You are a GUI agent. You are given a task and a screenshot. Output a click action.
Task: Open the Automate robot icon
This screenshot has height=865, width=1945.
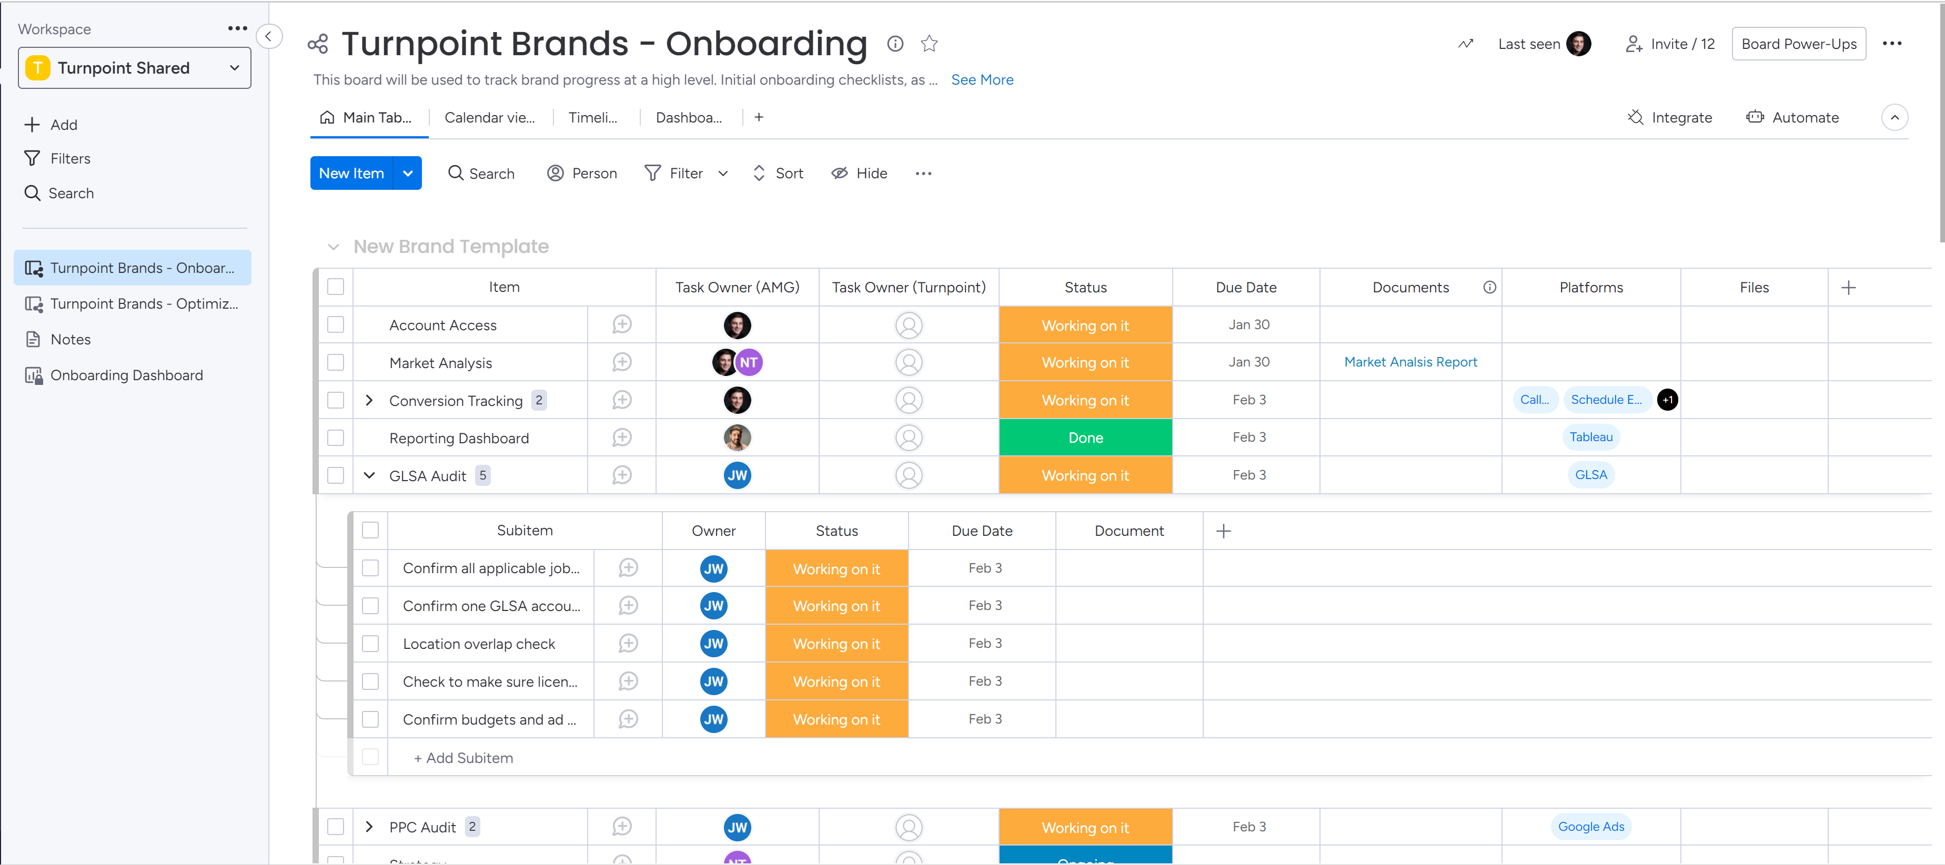click(1755, 117)
